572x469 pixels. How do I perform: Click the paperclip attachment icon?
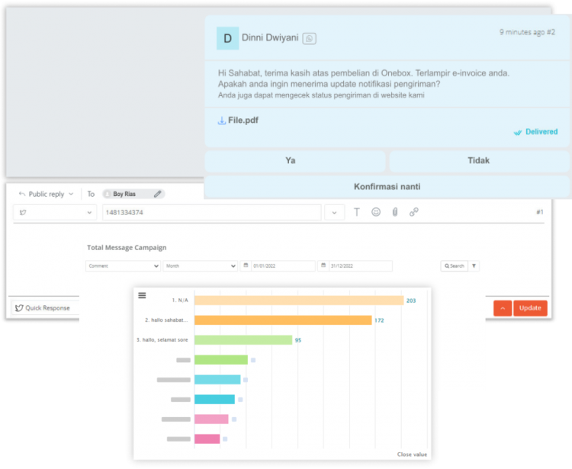pos(395,212)
